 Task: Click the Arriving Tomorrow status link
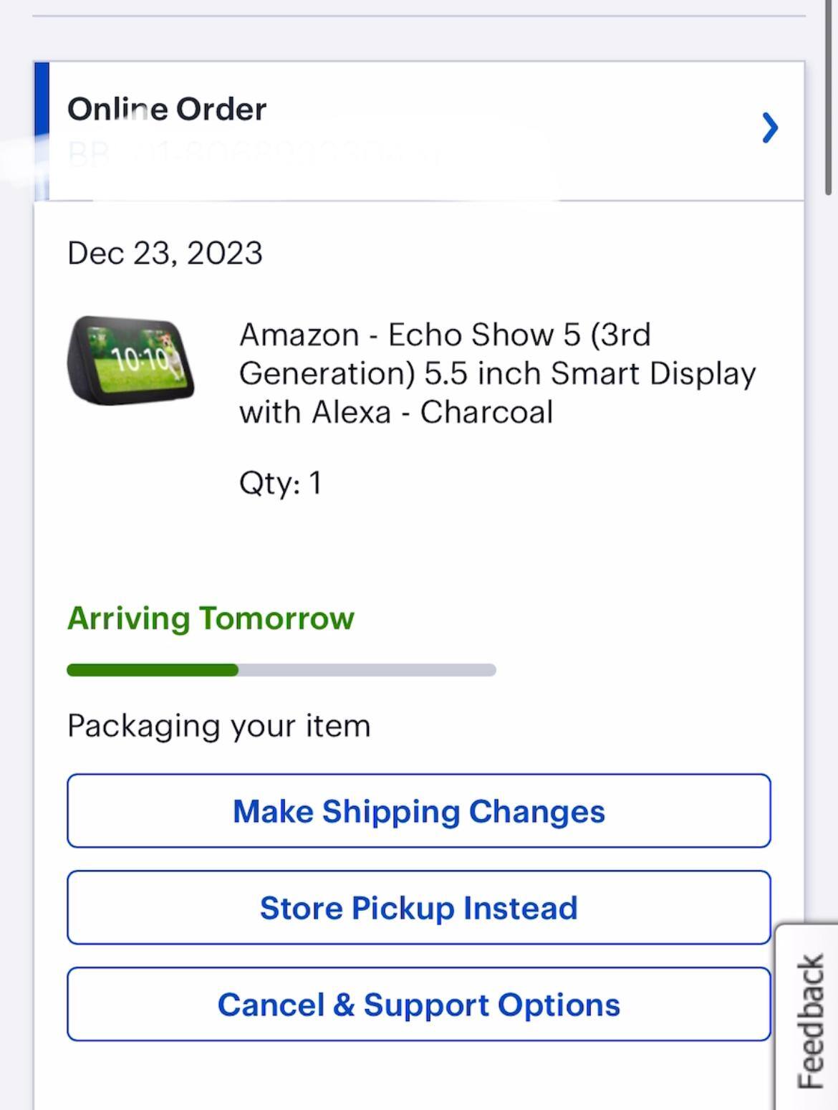point(211,618)
